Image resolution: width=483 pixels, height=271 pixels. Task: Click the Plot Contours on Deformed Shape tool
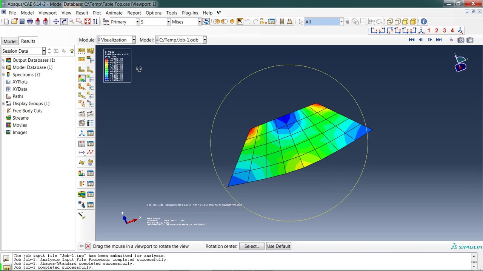(x=82, y=78)
